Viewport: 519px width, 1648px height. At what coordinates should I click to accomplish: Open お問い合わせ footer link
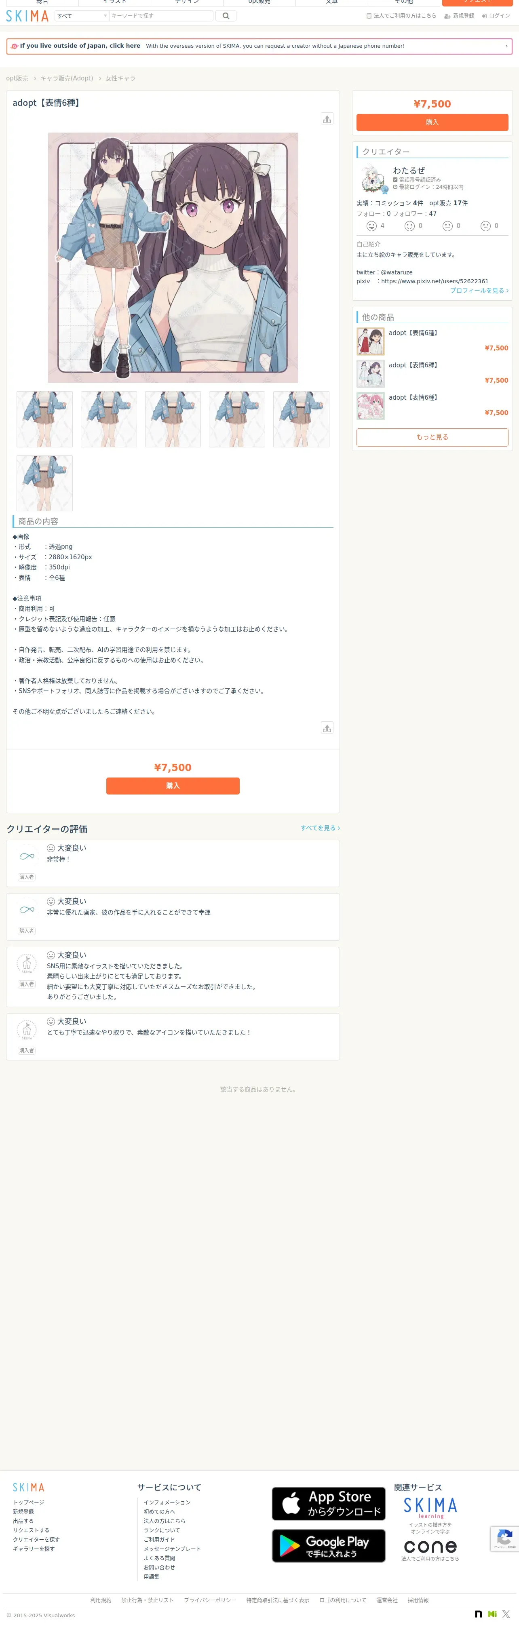[159, 1568]
